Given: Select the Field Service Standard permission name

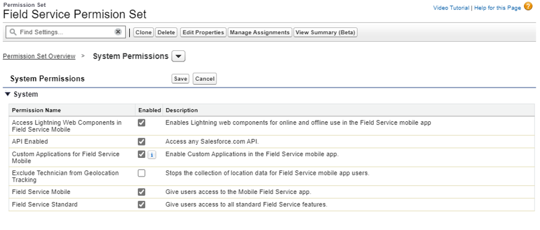Looking at the screenshot, I should [x=45, y=205].
